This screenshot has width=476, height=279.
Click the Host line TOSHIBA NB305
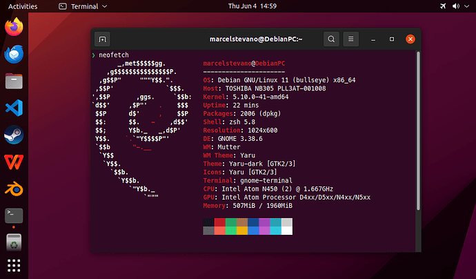click(264, 88)
